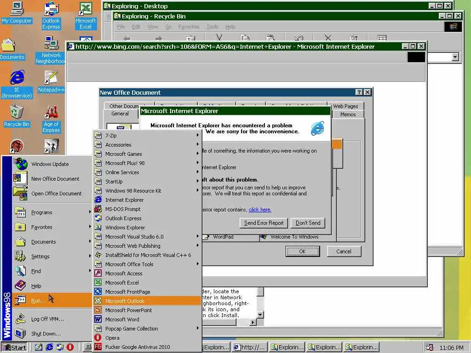Launch Microsoft Word from Programs
Image resolution: width=471 pixels, height=353 pixels.
[147, 319]
